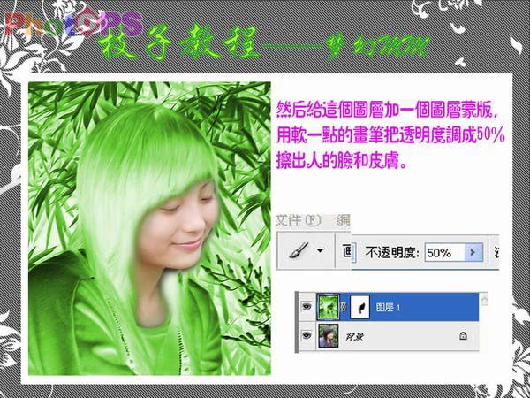The height and width of the screenshot is (398, 530).
Task: Click the lock icon on 背景 layer
Action: 463,336
